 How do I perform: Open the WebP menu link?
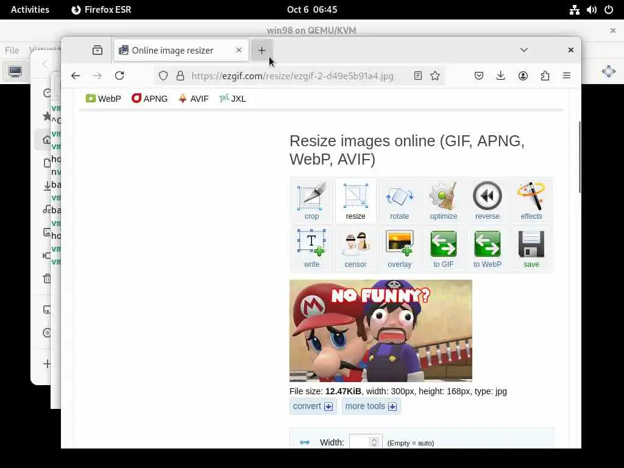click(x=104, y=99)
